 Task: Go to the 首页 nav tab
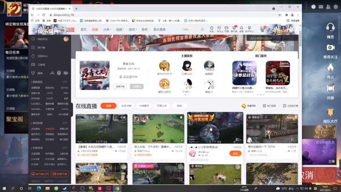(x=84, y=29)
